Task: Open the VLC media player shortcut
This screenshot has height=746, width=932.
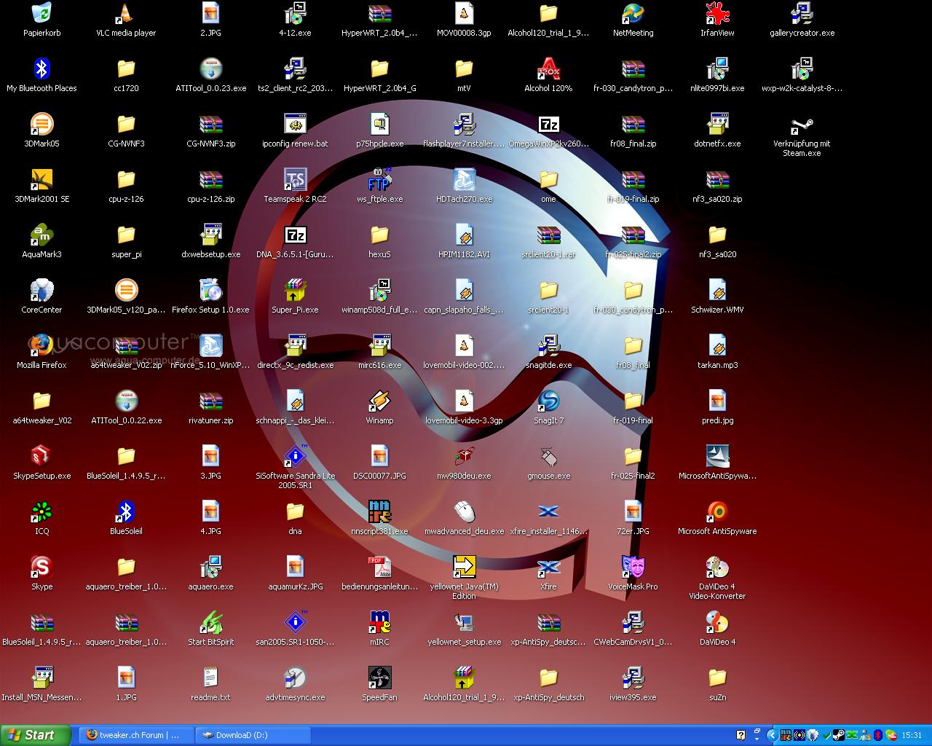Action: (126, 14)
